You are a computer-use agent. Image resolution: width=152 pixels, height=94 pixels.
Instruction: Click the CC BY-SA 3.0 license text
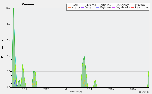pos(144,92)
